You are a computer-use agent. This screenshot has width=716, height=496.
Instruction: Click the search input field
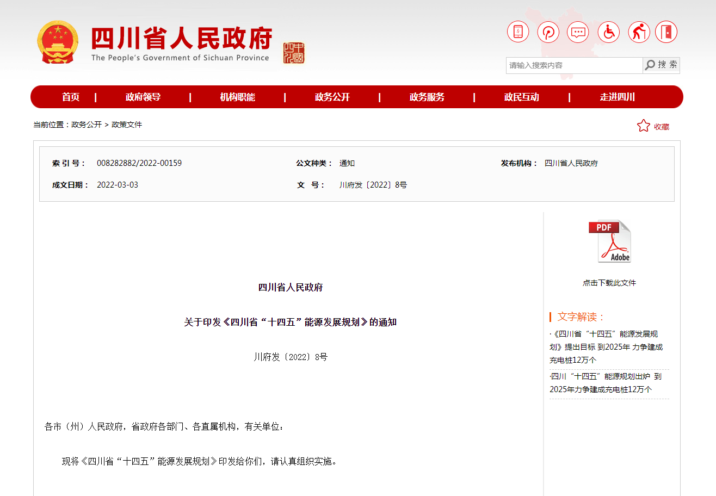point(574,65)
